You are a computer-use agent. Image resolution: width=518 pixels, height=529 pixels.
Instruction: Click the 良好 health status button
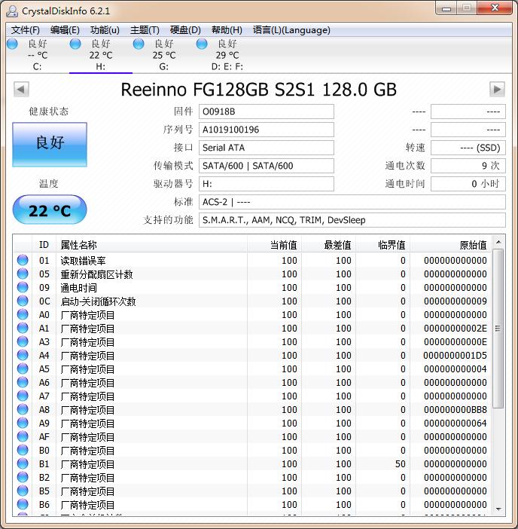50,144
